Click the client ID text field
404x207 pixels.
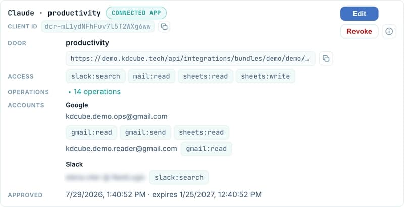pyautogui.click(x=98, y=27)
